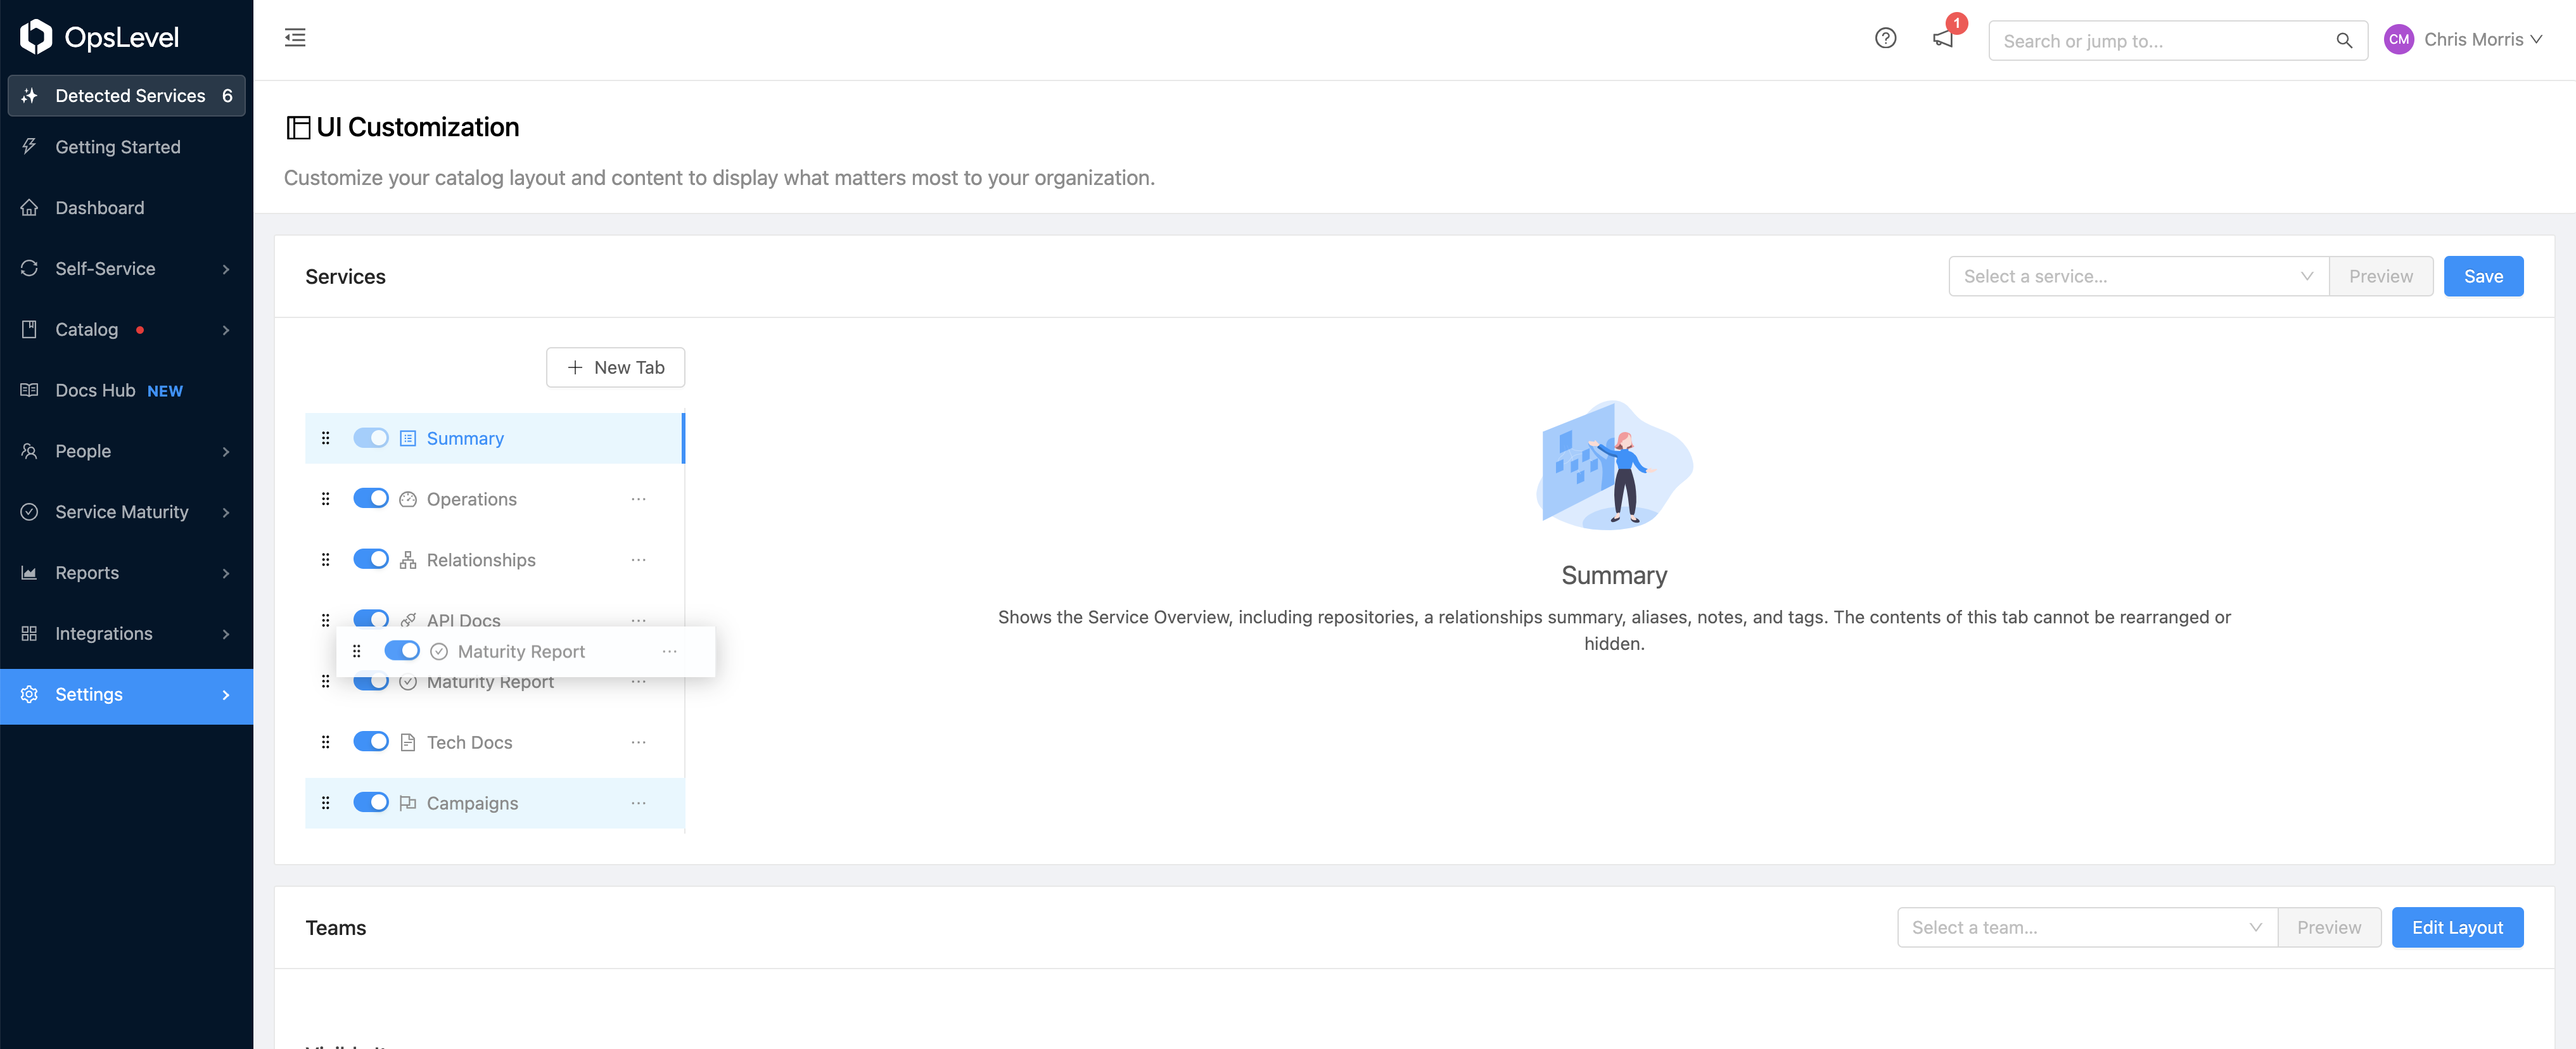Toggle the Summary tab switch

coord(371,438)
